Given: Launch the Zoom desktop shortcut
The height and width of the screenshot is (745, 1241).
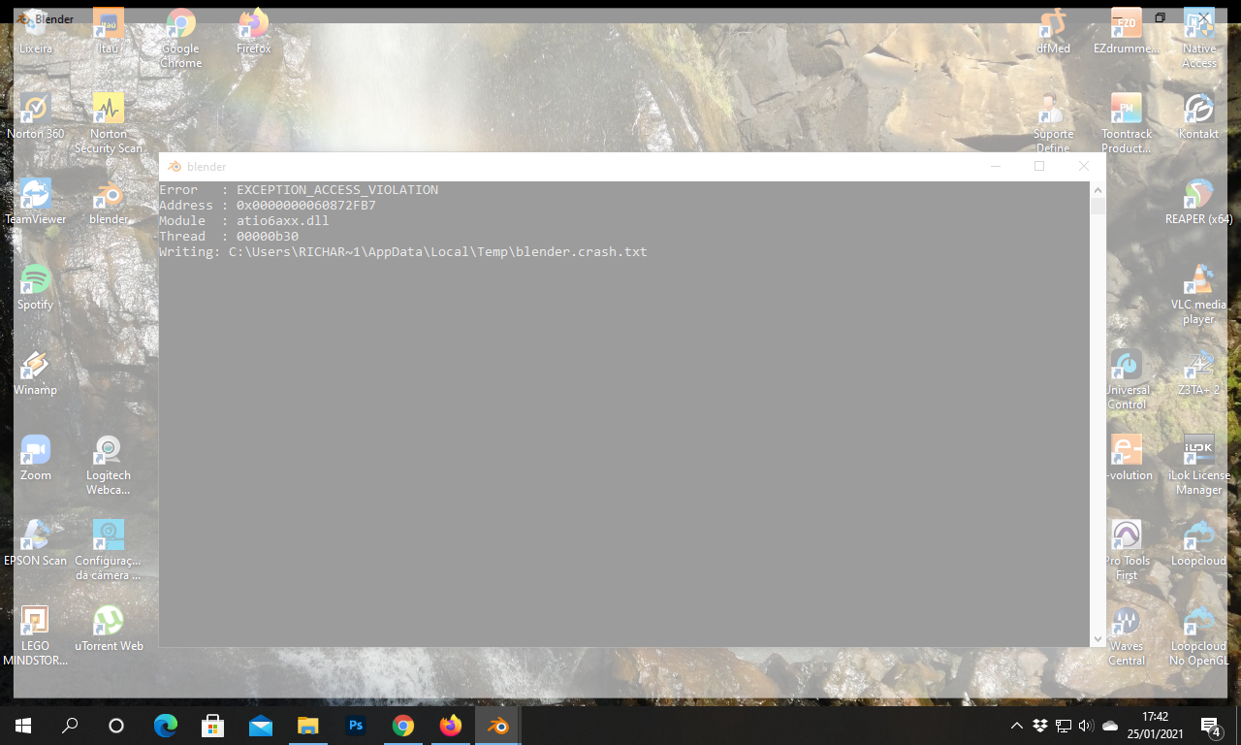Looking at the screenshot, I should coord(36,458).
